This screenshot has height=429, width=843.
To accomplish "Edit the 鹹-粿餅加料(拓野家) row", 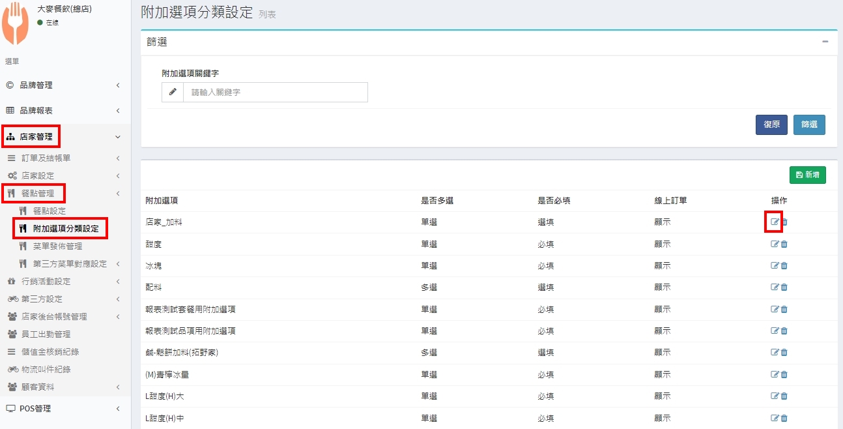I will (775, 353).
